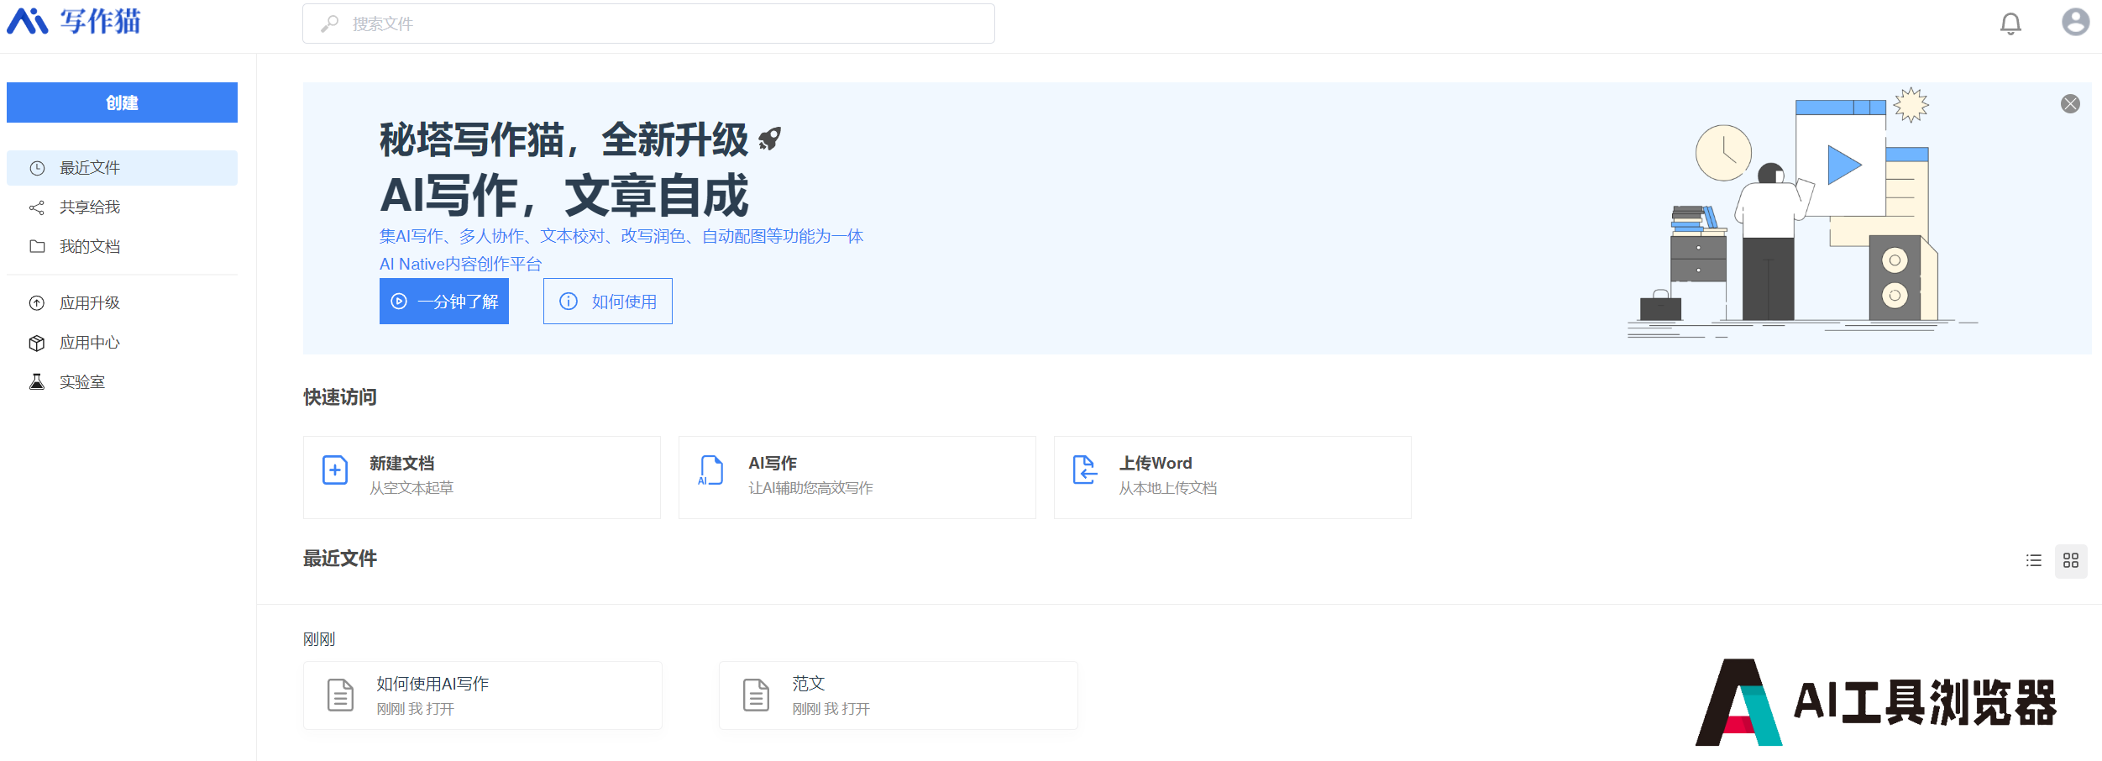Click the 创建 button
2102x761 pixels.
pos(122,102)
